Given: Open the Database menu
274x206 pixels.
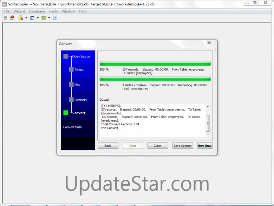Looking at the screenshot, I should coord(37,11).
